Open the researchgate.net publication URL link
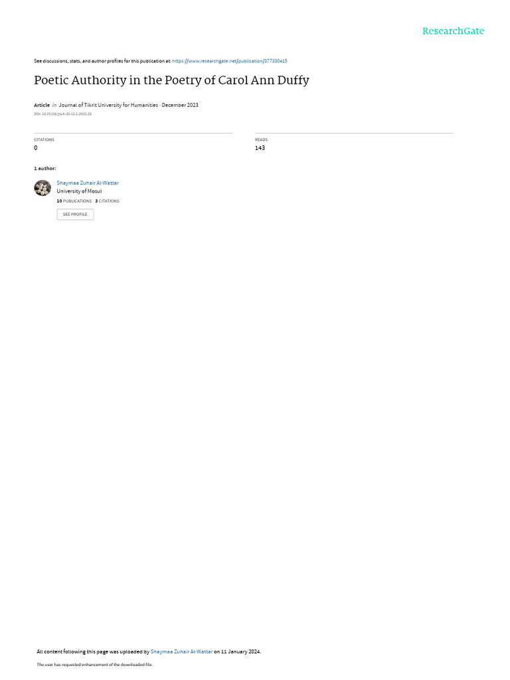The width and height of the screenshot is (510, 680). (x=229, y=61)
